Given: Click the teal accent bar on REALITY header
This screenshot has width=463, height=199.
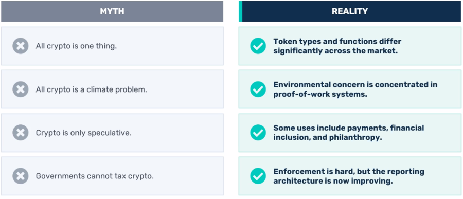Looking at the screenshot, I should (240, 11).
